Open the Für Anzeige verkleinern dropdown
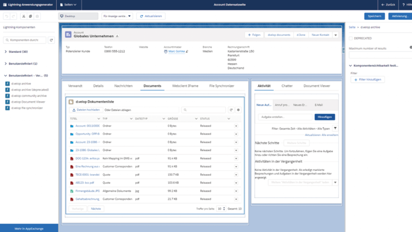Viewport: 412px width, 232px height. pos(117,16)
